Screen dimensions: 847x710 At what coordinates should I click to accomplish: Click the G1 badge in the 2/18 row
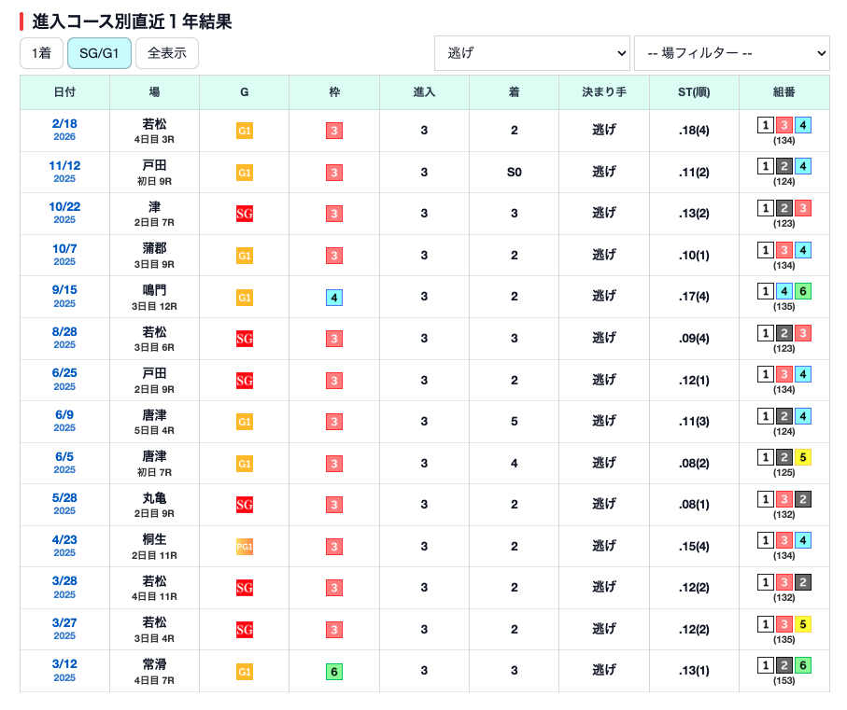[x=245, y=131]
